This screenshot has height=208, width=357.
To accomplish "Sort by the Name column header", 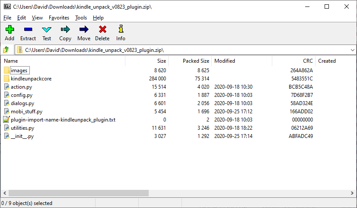I will [63, 61].
